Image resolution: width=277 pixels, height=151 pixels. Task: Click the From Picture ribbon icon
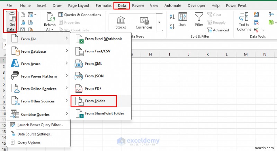click(30, 14)
